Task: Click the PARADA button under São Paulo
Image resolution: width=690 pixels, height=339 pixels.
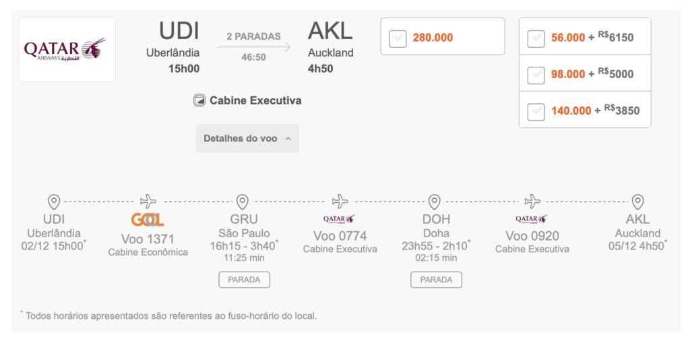Action: point(244,280)
